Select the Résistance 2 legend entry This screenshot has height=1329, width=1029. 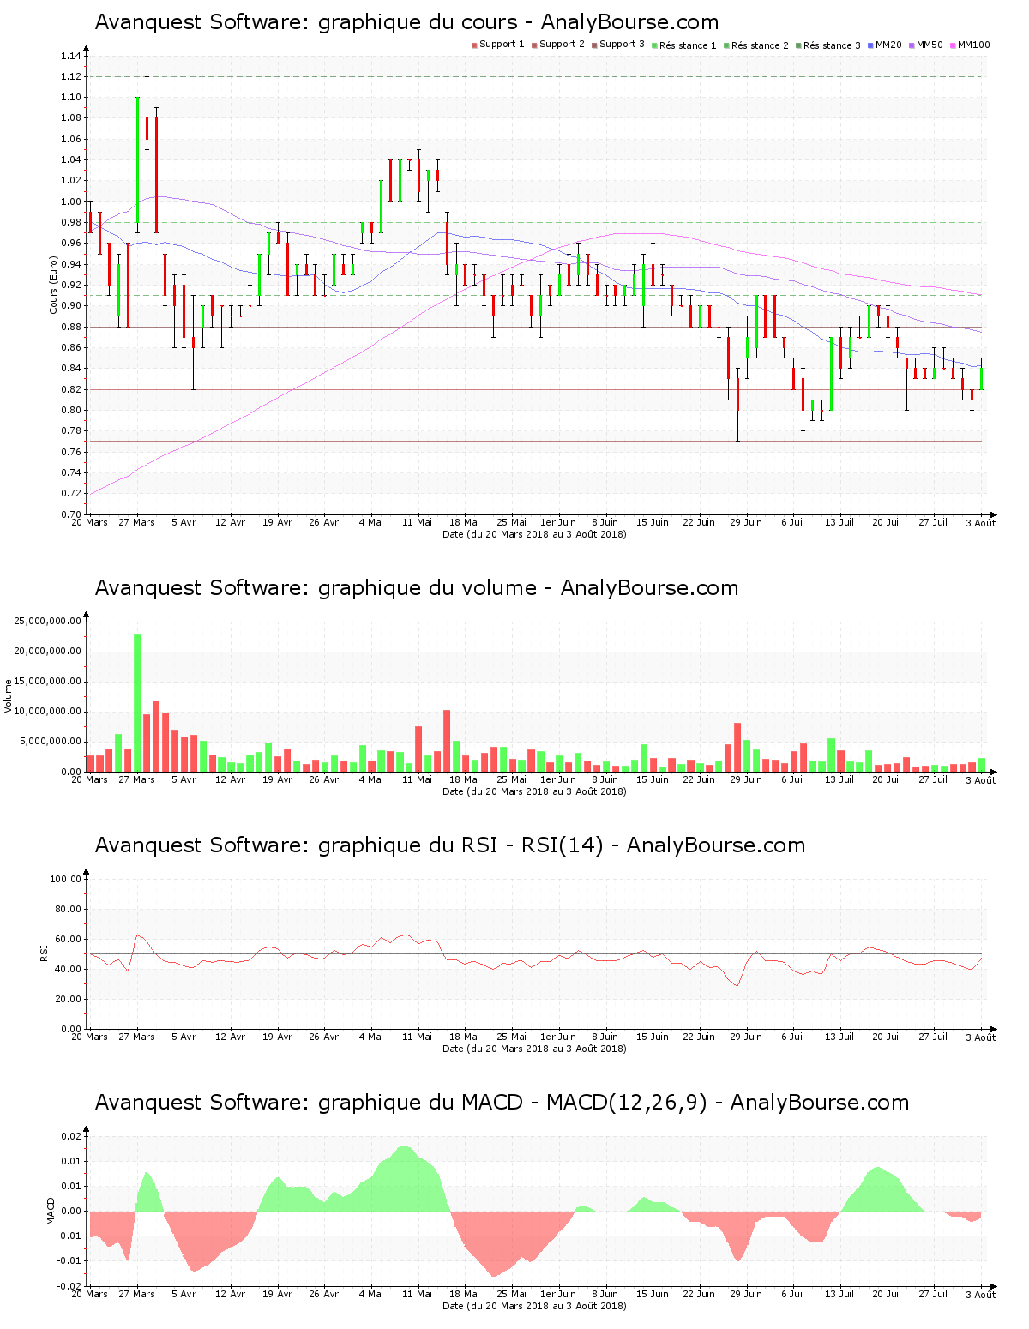click(x=756, y=45)
